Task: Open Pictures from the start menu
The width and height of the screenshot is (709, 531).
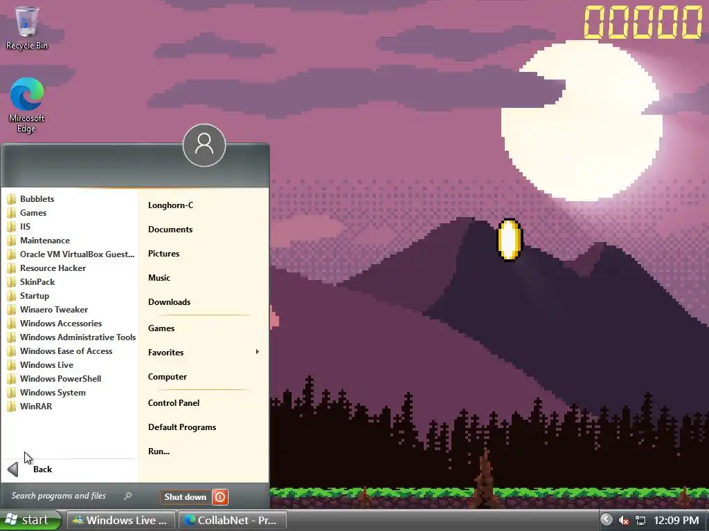Action: 163,254
